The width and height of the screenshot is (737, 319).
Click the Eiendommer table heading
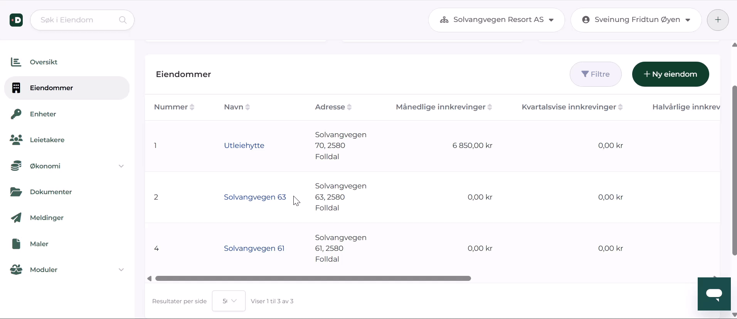click(183, 74)
